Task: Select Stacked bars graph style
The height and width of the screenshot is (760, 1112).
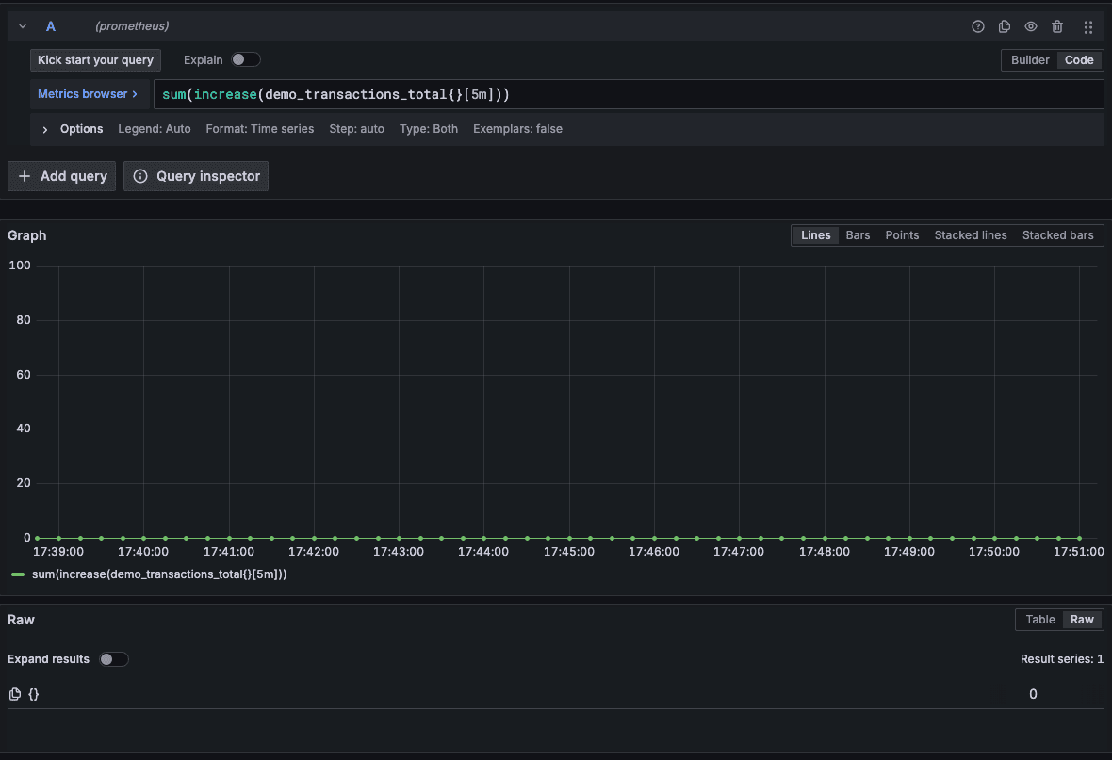Action: [1057, 234]
